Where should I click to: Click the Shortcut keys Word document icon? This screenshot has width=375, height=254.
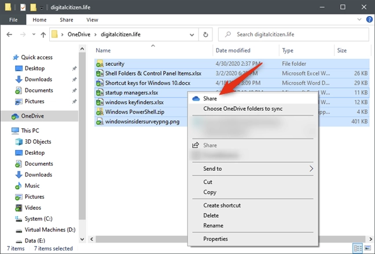tap(100, 83)
